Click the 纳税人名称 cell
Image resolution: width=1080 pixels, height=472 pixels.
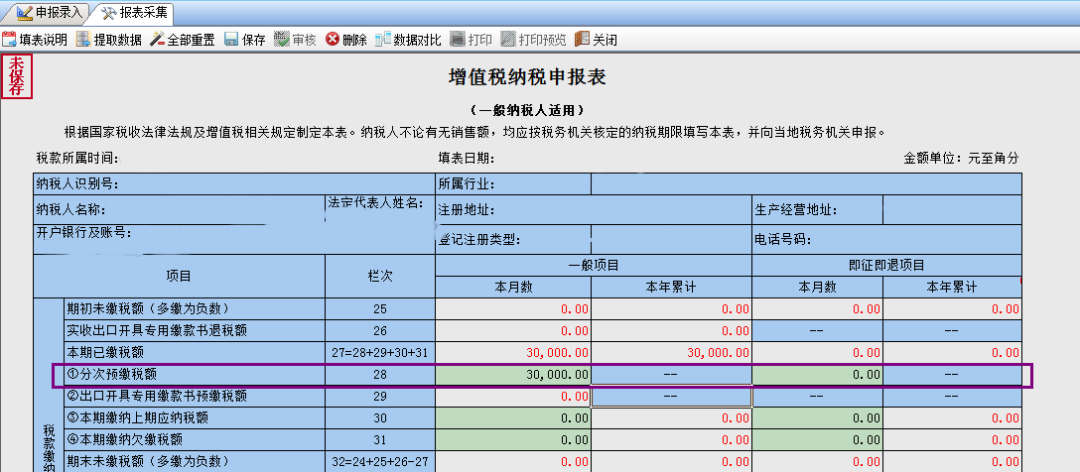[179, 210]
